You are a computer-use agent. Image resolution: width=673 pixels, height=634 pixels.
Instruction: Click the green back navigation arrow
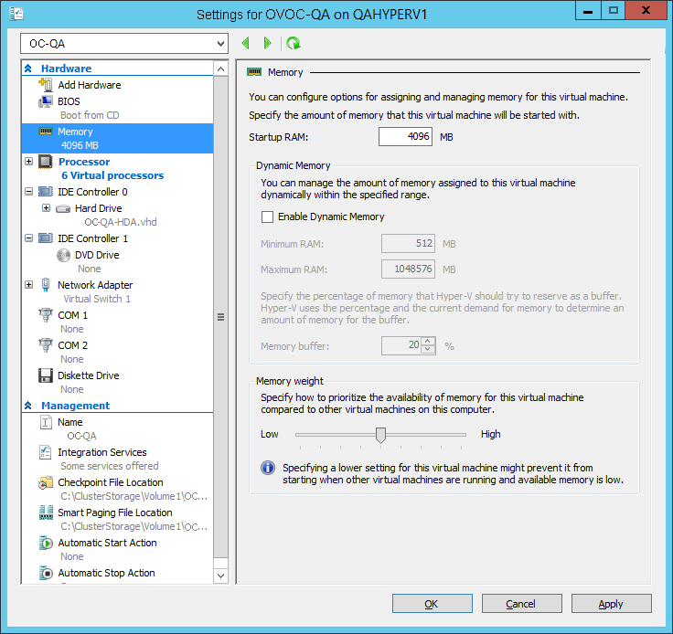(245, 43)
